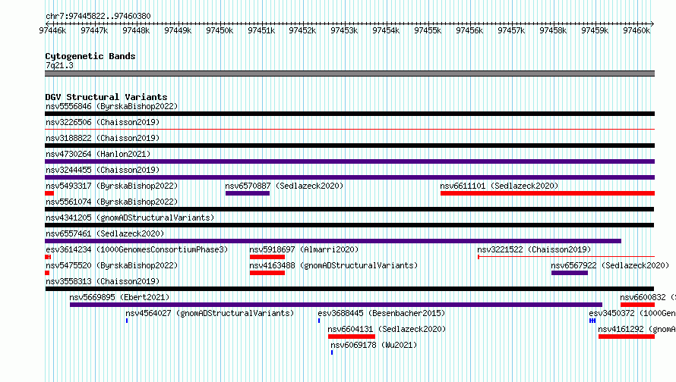Click the nsv5561074 (ByrskaBishop2022) label

tap(112, 202)
